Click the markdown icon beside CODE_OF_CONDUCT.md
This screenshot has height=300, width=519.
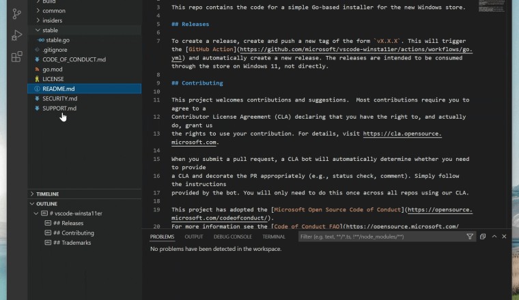click(37, 59)
